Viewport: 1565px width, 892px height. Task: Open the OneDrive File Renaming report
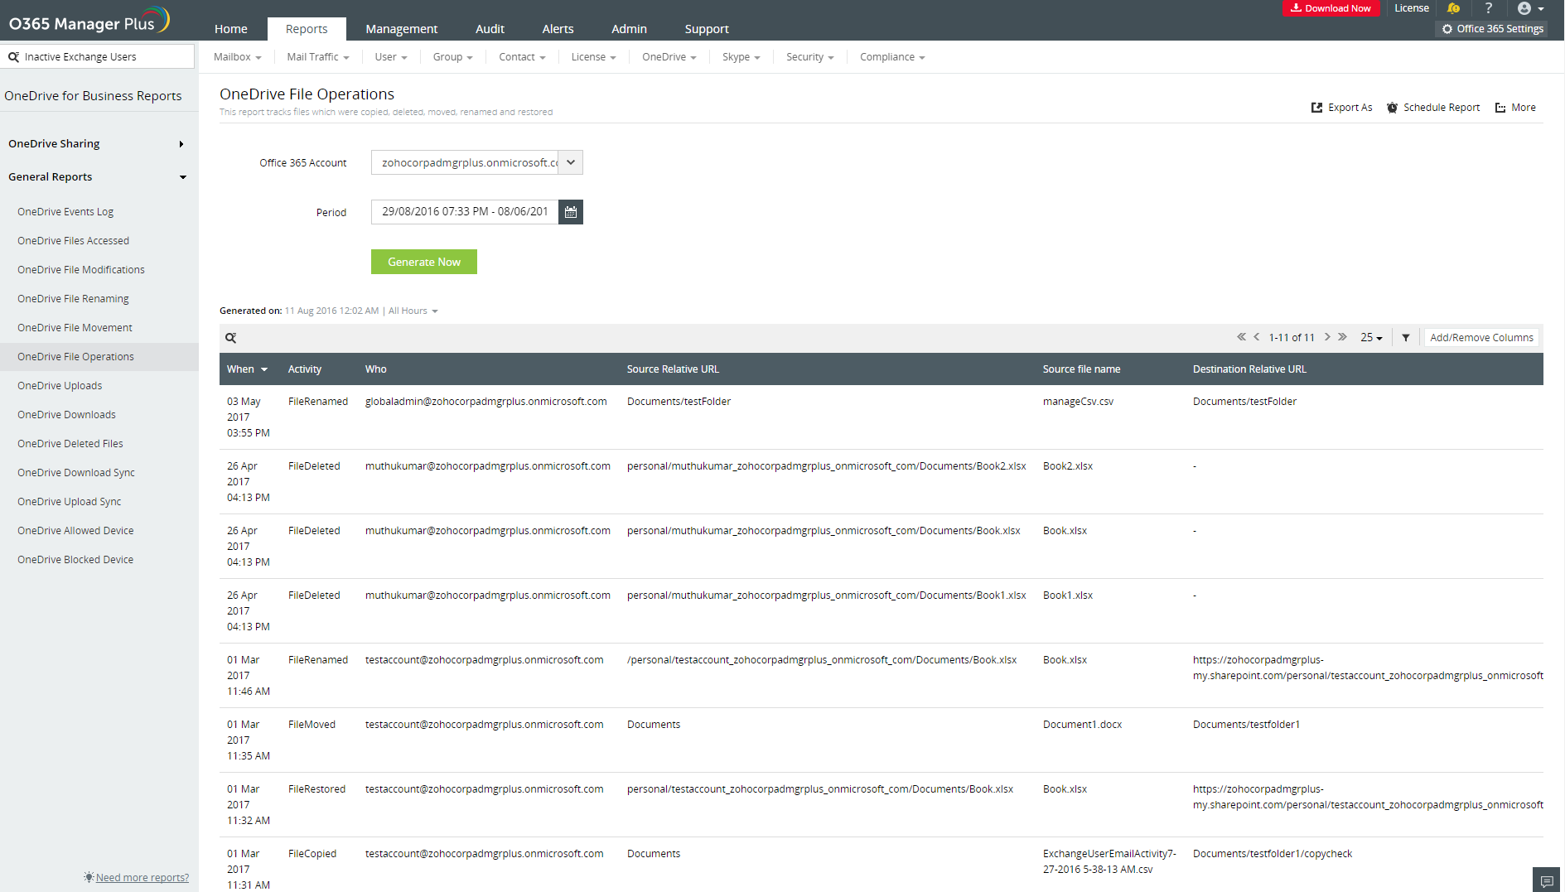73,299
